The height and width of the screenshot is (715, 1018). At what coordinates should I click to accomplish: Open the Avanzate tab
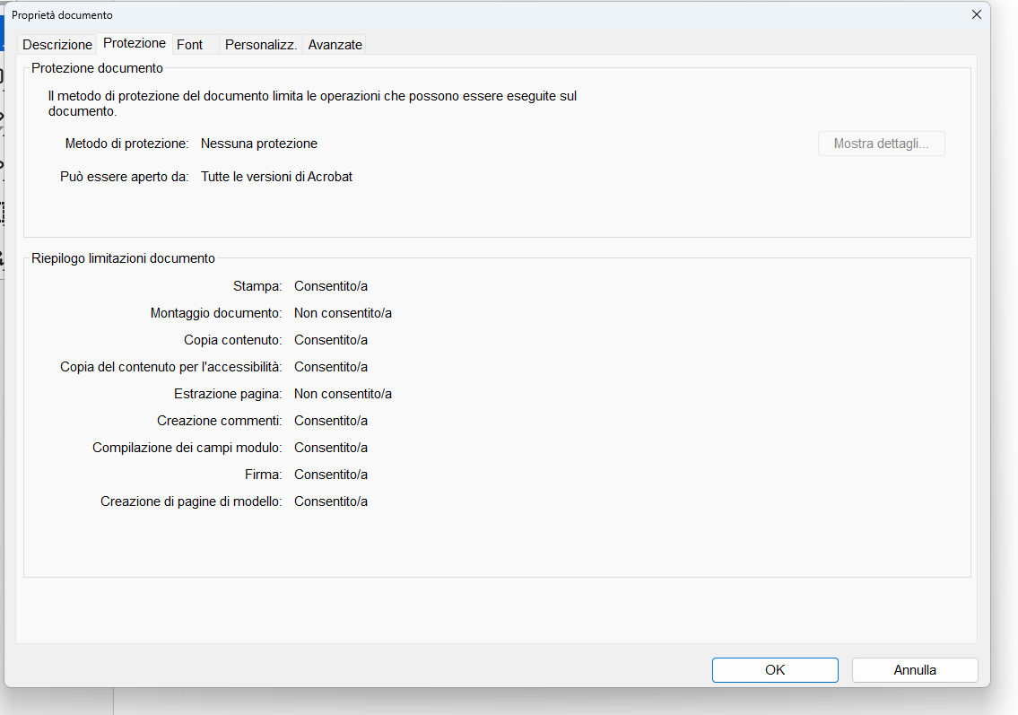coord(335,45)
